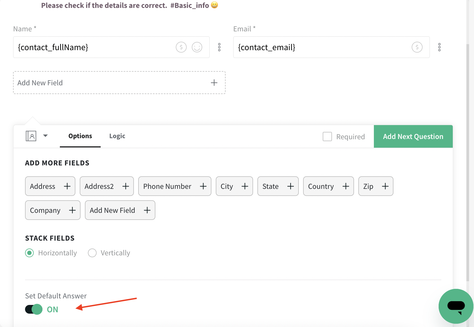The image size is (474, 327).
Task: Add the Address field
Action: 50,186
